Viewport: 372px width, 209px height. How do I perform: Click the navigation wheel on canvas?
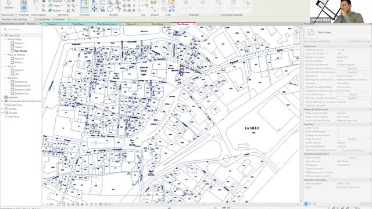296,31
